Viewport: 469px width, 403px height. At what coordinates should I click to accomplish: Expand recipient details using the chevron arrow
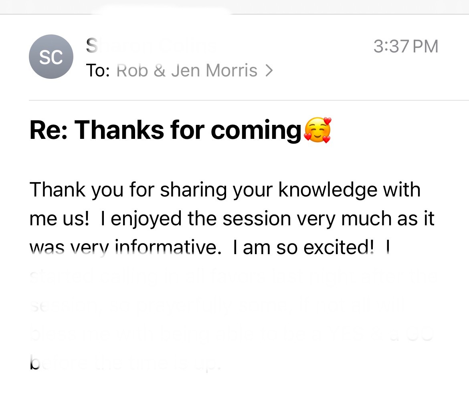269,71
